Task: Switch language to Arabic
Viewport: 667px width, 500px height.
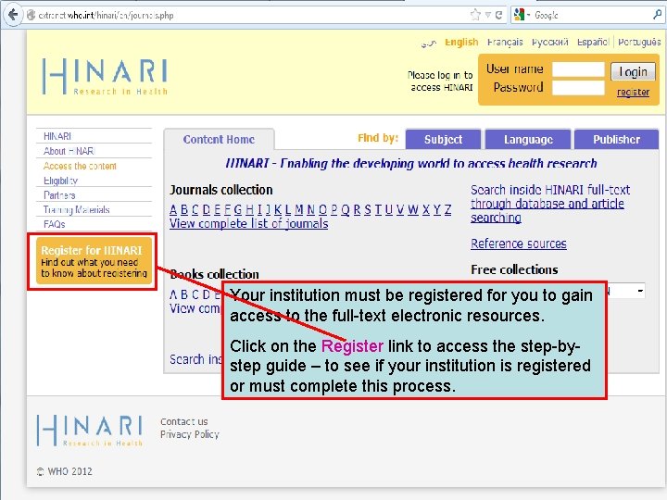Action: pos(429,43)
